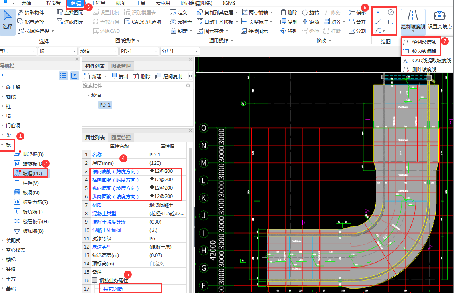Switch navigation to detail view icon

(x=74, y=76)
